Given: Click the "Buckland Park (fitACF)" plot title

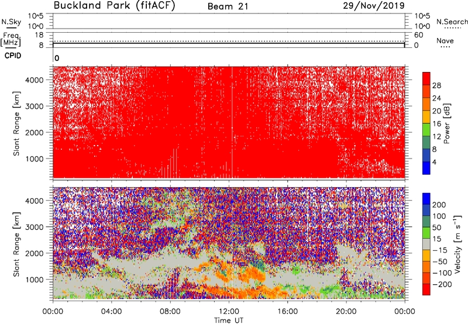Looking at the screenshot, I should coord(114,6).
